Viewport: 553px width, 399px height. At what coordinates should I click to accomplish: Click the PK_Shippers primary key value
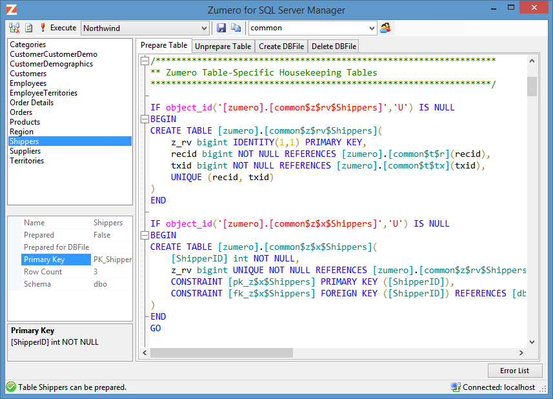coord(112,260)
